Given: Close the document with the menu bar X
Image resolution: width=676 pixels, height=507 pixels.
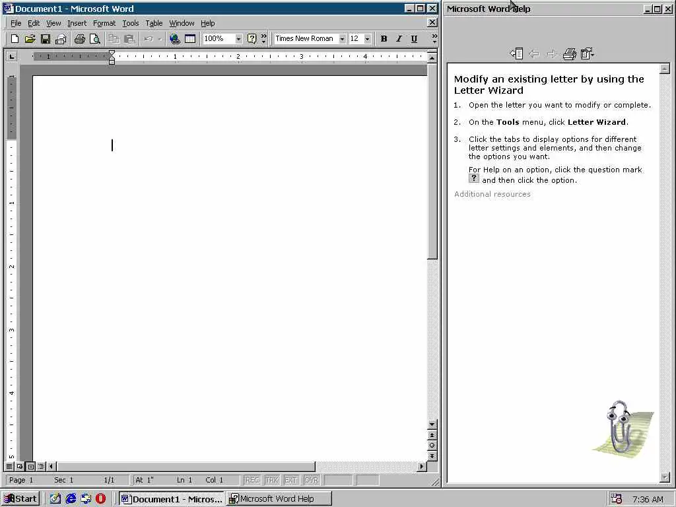Looking at the screenshot, I should pyautogui.click(x=432, y=23).
